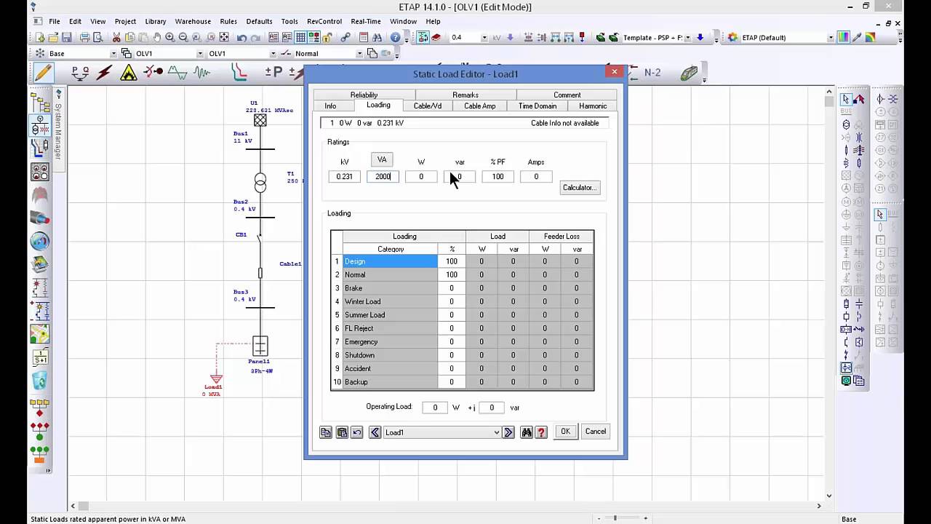
Task: Click the kV rating input field
Action: [345, 177]
